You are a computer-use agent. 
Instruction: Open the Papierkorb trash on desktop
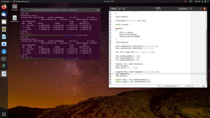(x=14, y=19)
